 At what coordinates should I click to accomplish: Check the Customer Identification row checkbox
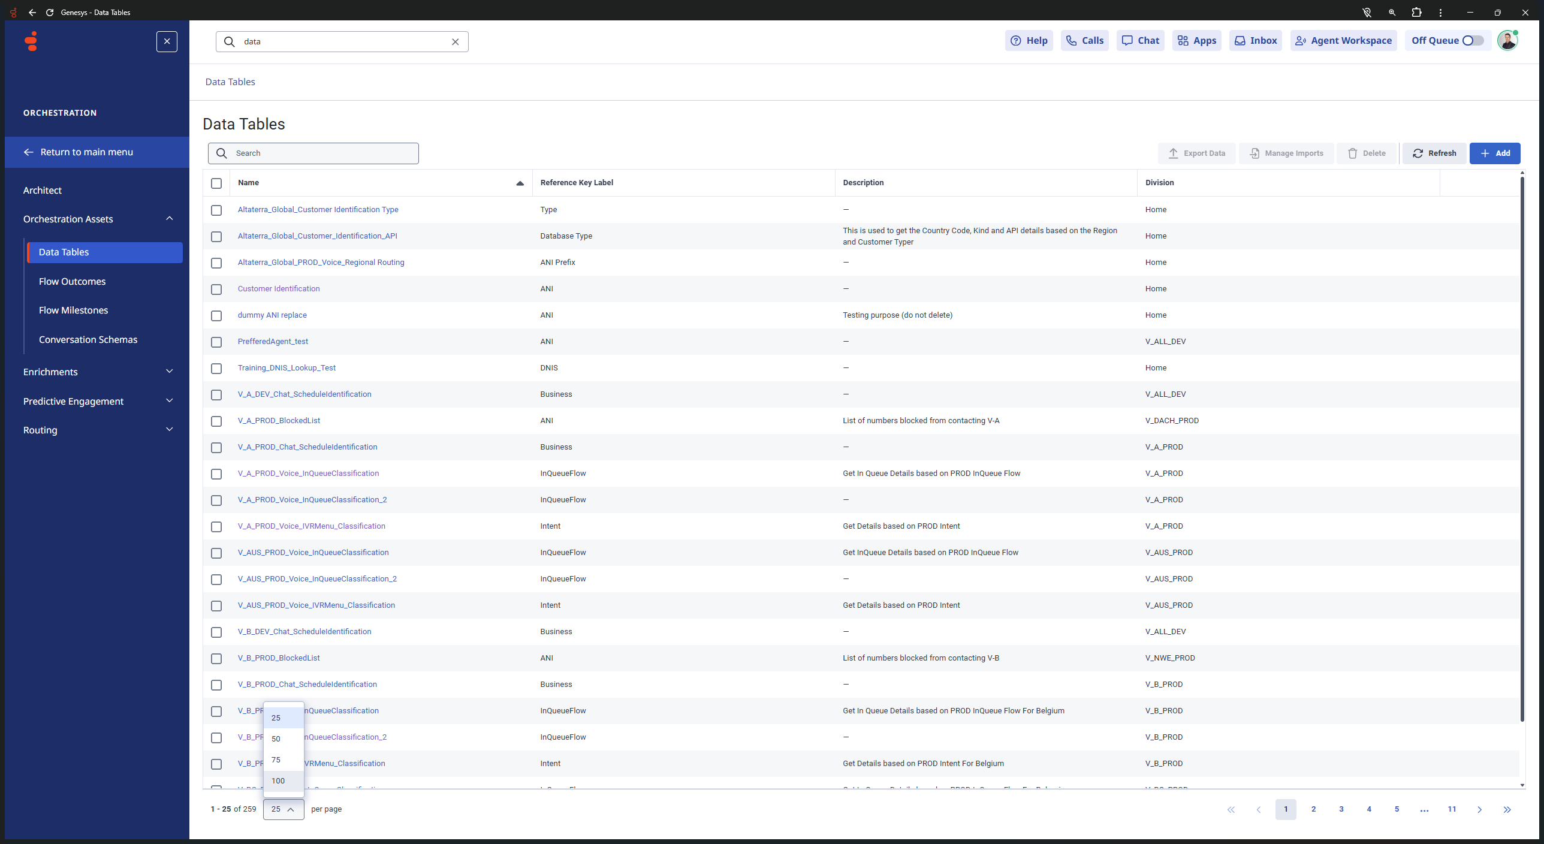click(x=216, y=289)
